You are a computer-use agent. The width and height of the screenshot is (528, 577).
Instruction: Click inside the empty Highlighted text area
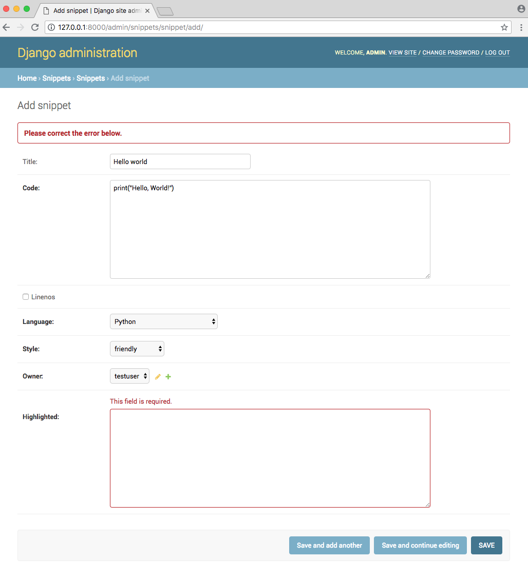[x=270, y=458]
